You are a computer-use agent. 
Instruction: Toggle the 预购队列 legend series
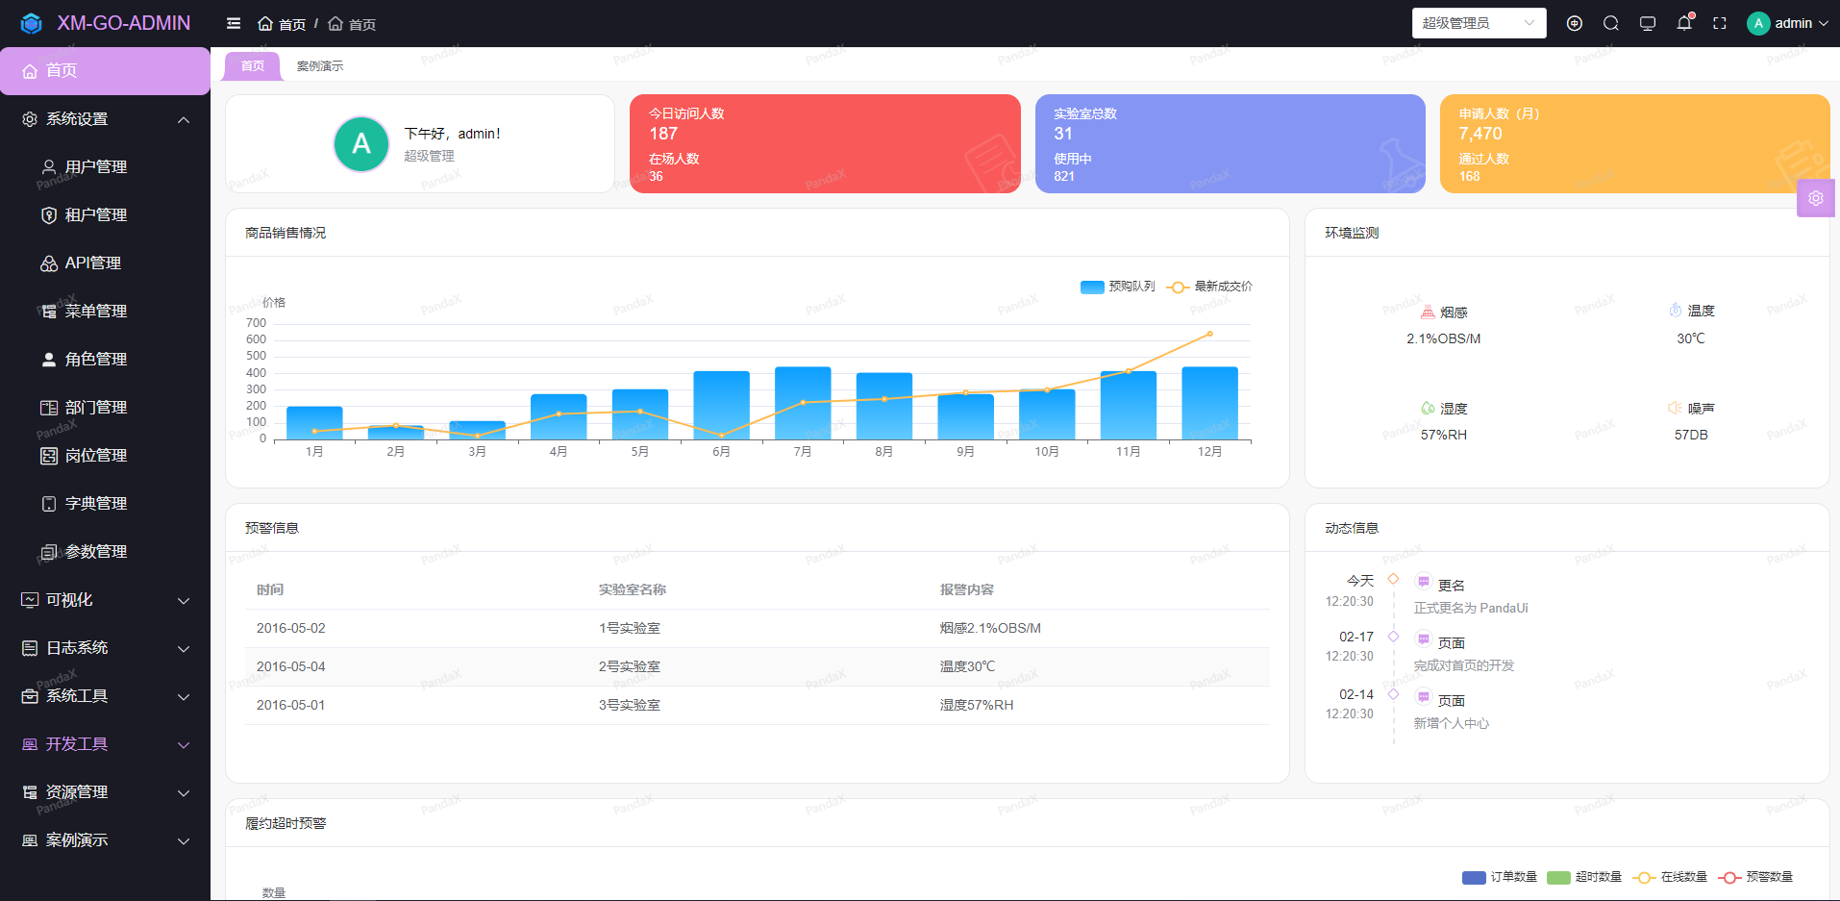point(1118,287)
